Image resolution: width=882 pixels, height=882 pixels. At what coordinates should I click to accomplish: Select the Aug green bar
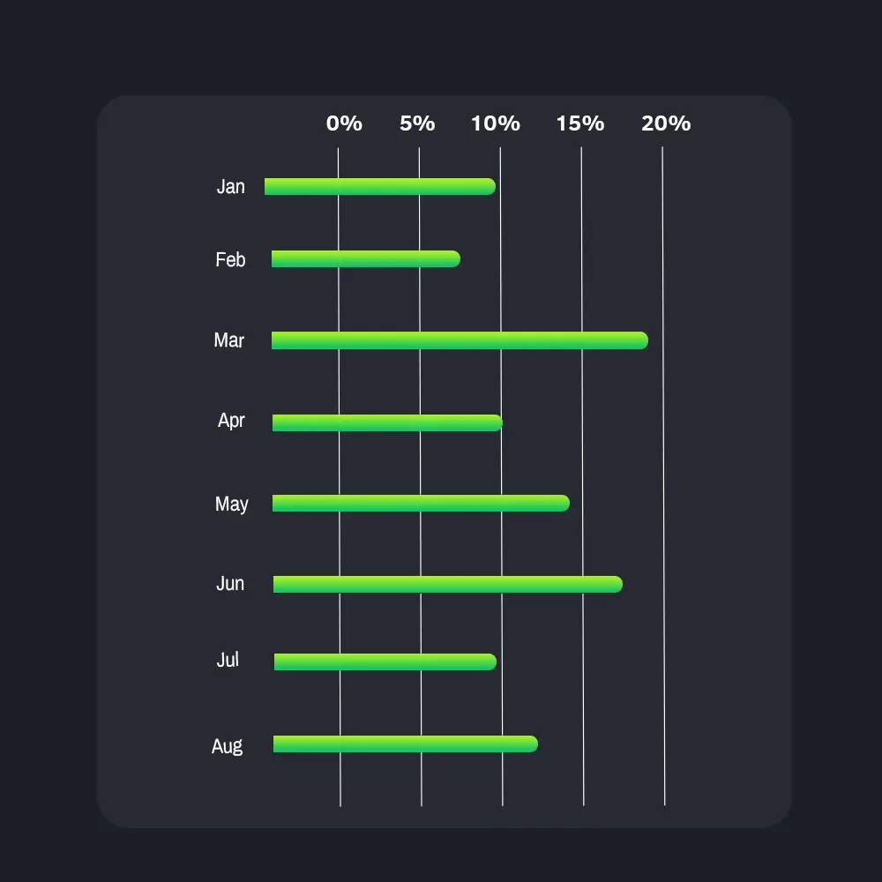[x=405, y=744]
